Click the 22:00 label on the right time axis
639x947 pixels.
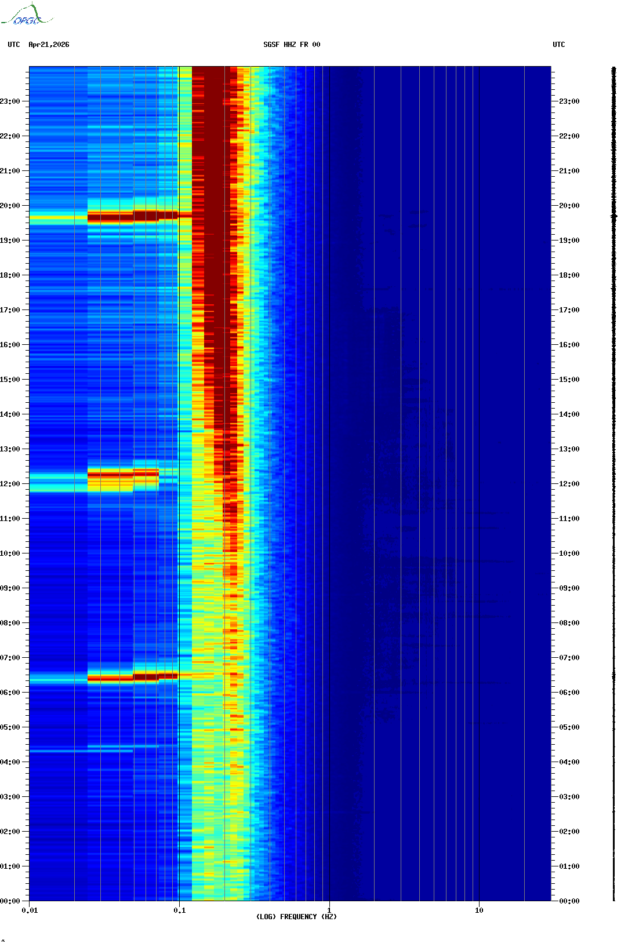[x=569, y=136]
